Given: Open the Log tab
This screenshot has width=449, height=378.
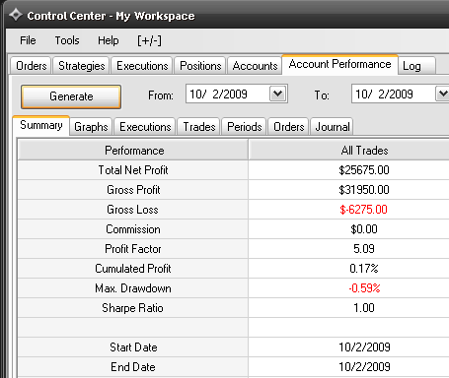Looking at the screenshot, I should [x=416, y=66].
